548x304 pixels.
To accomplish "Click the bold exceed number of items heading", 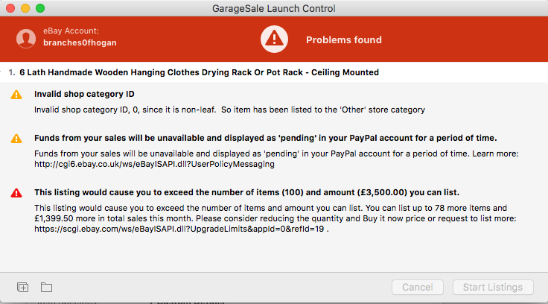I will [246, 192].
